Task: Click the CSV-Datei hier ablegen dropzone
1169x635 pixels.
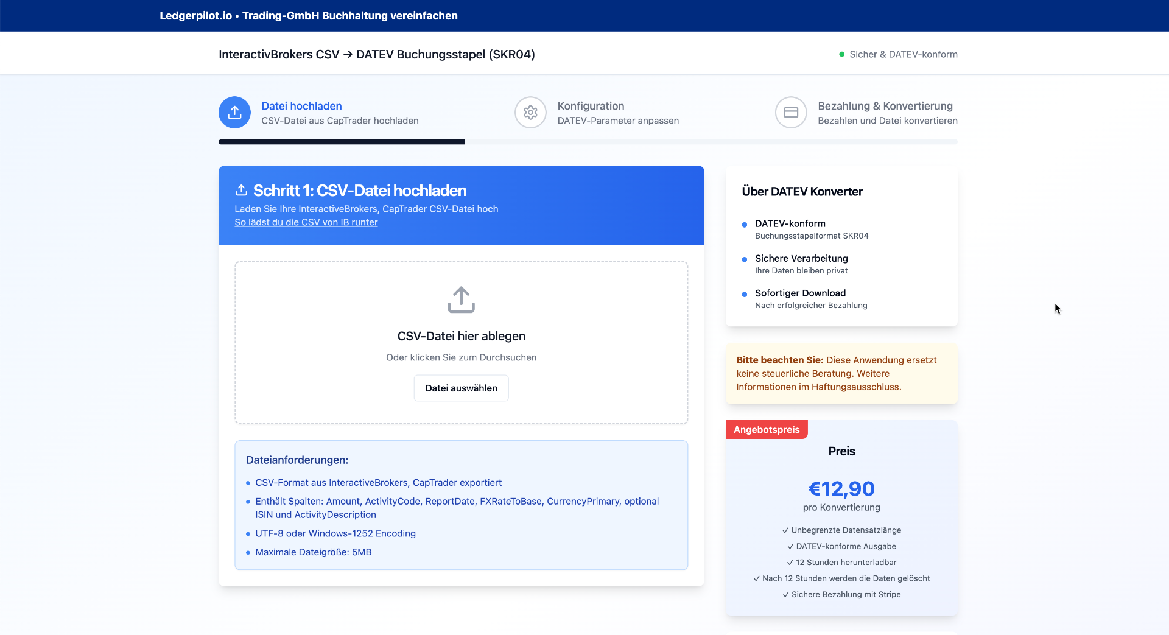Action: [461, 336]
